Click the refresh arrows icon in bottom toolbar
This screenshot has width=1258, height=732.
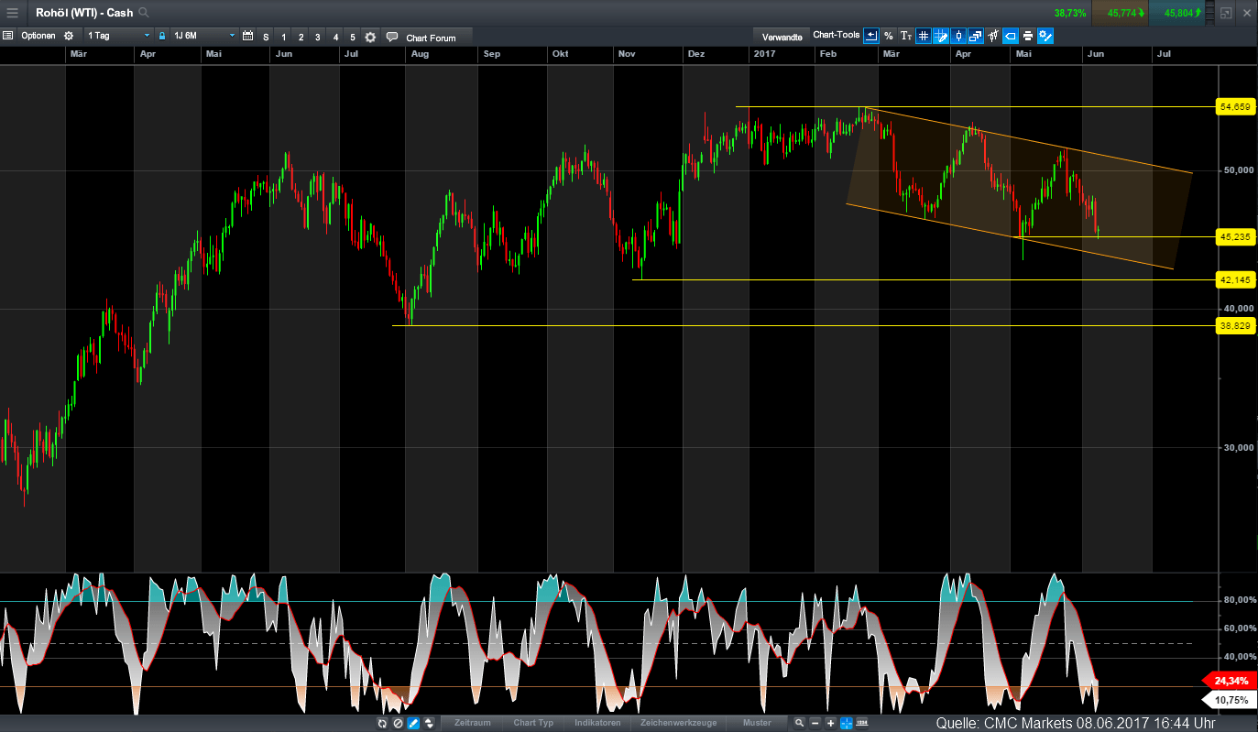point(382,723)
